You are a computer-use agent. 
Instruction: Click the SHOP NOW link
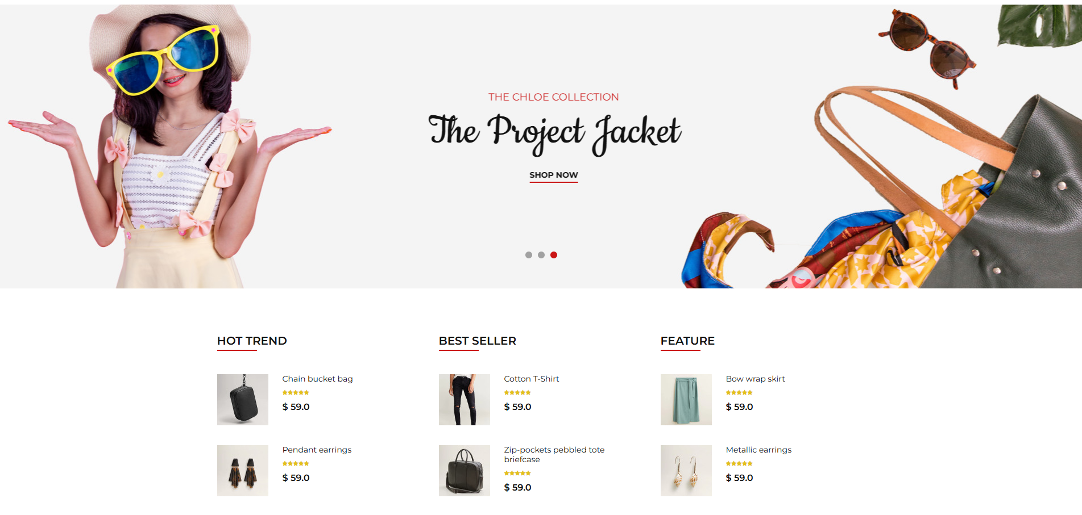553,175
